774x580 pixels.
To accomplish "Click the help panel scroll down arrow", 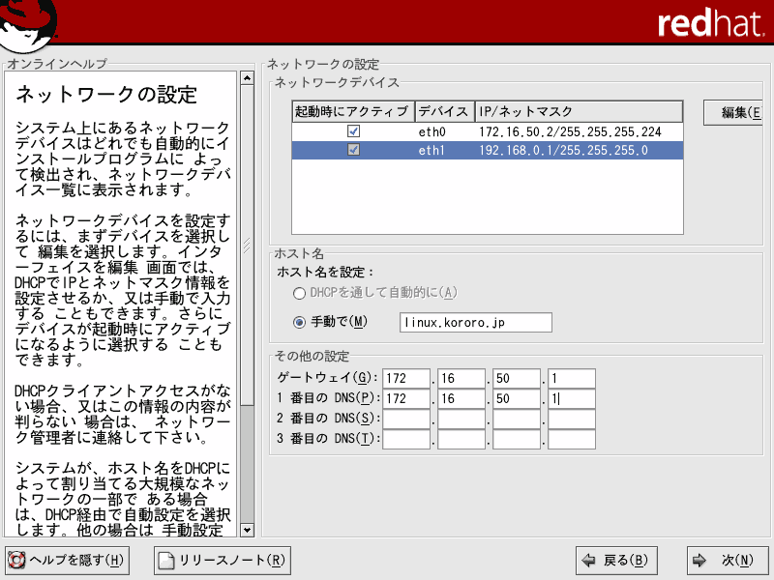I will (247, 530).
